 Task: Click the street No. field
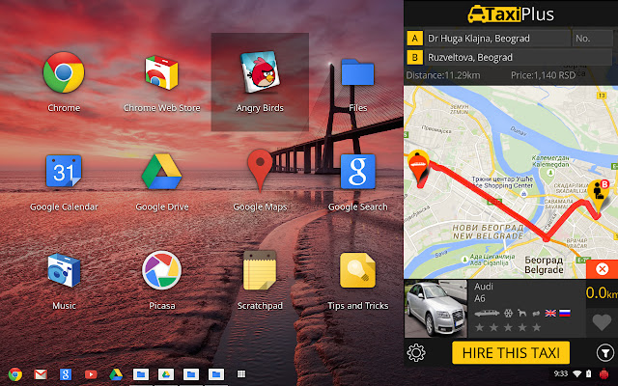592,39
